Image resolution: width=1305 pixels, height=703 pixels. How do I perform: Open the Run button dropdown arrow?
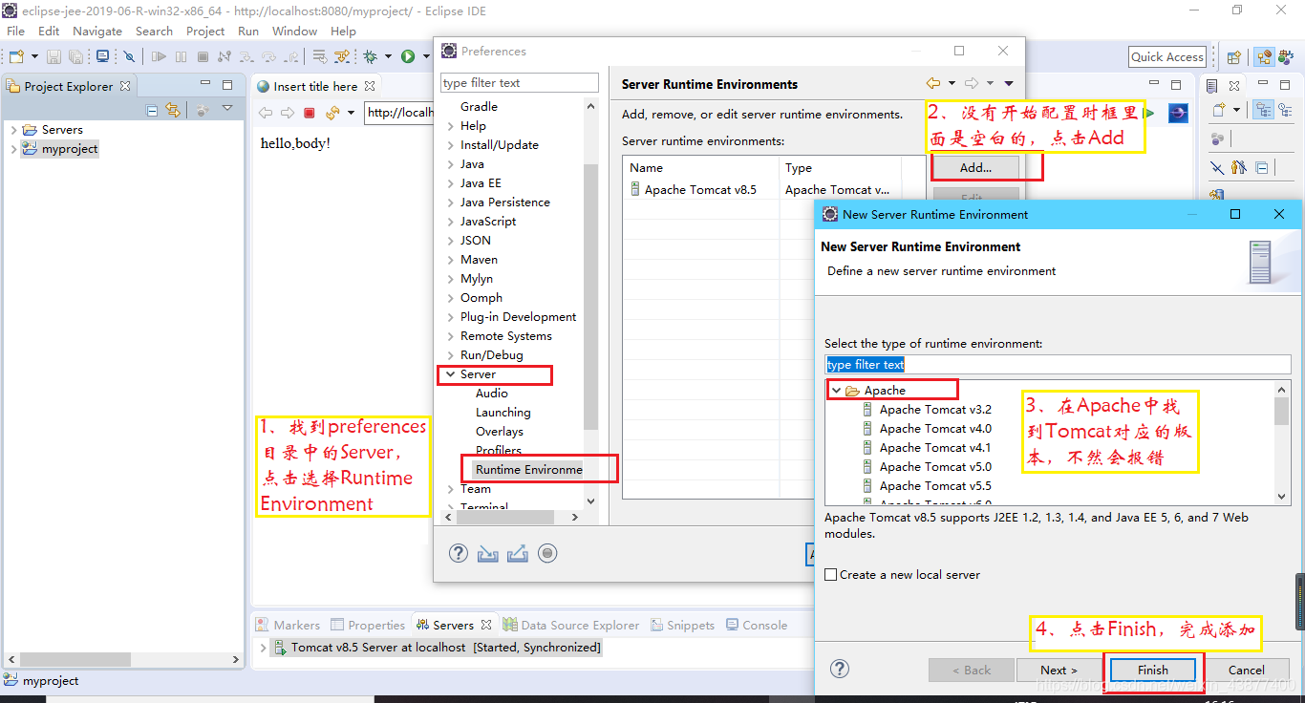click(425, 57)
